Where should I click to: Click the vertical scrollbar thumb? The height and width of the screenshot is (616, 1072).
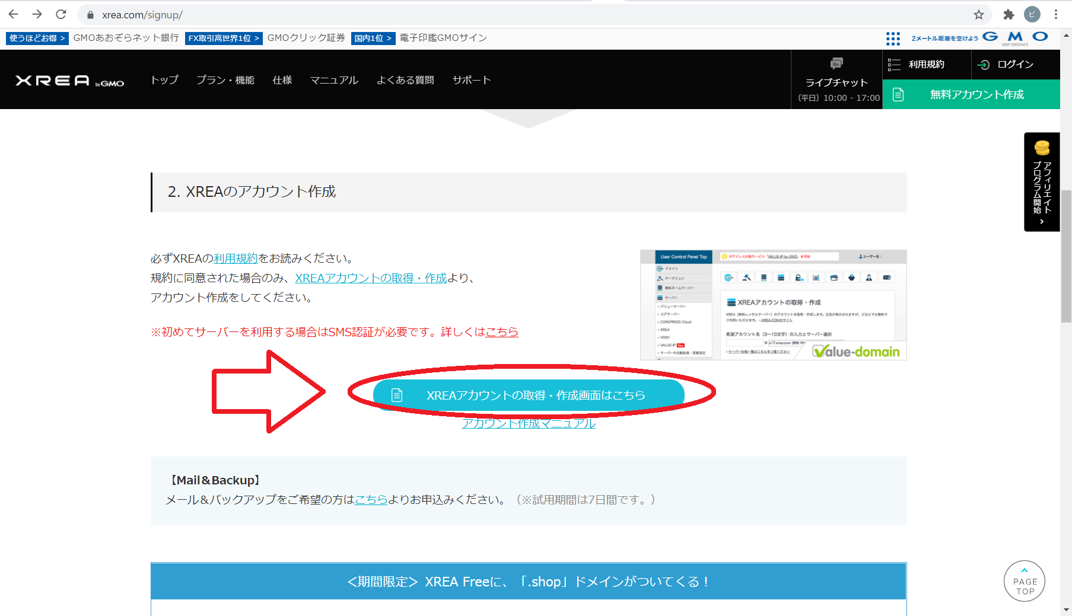1066,256
